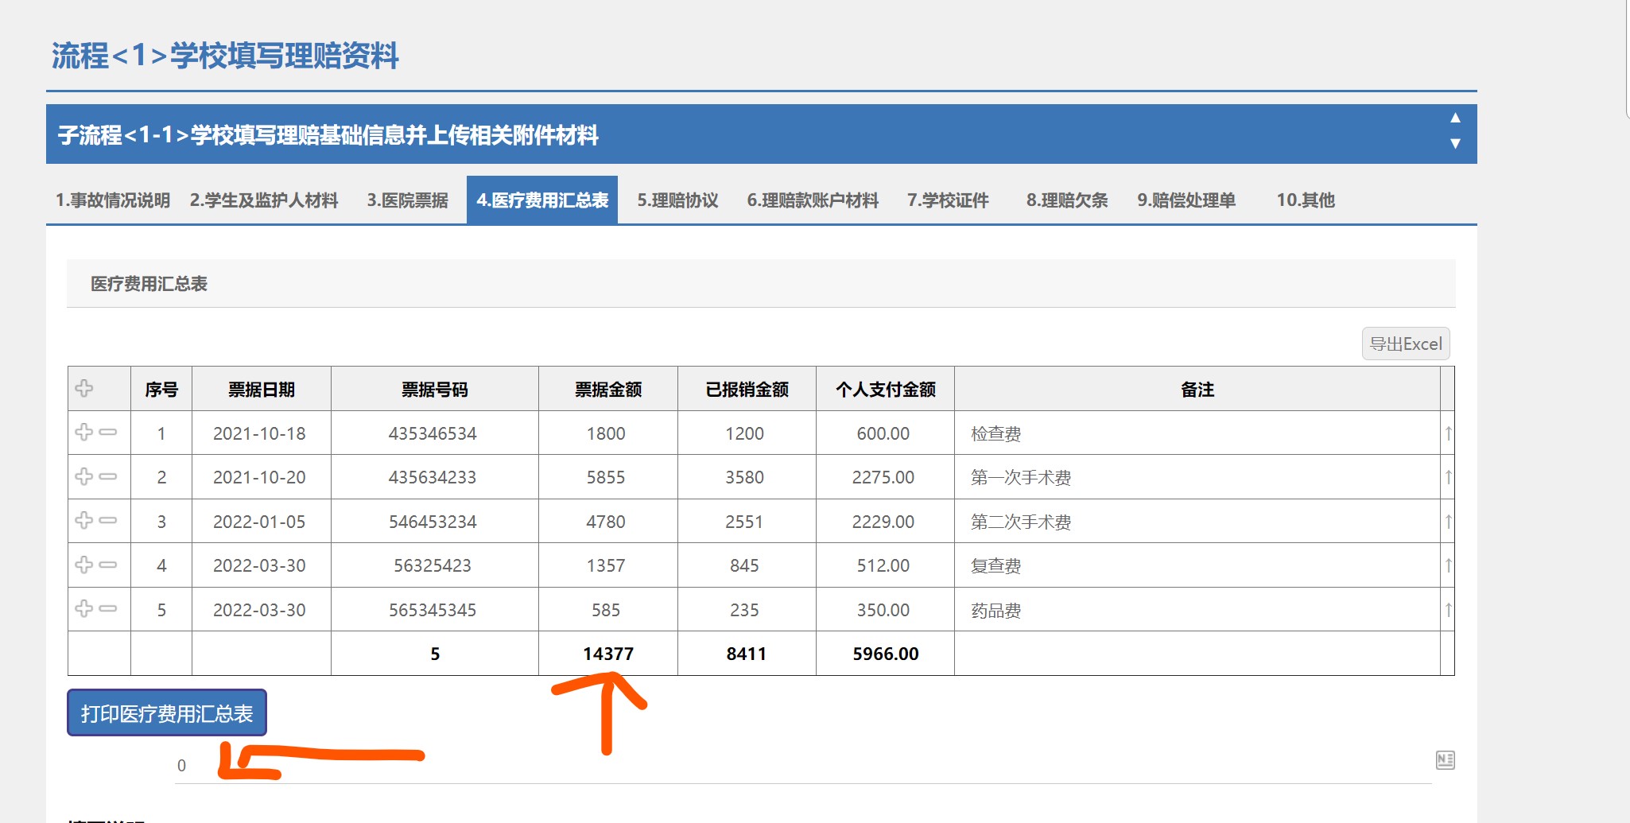Click the reimbursed amount 845
This screenshot has height=823, width=1630.
click(745, 565)
